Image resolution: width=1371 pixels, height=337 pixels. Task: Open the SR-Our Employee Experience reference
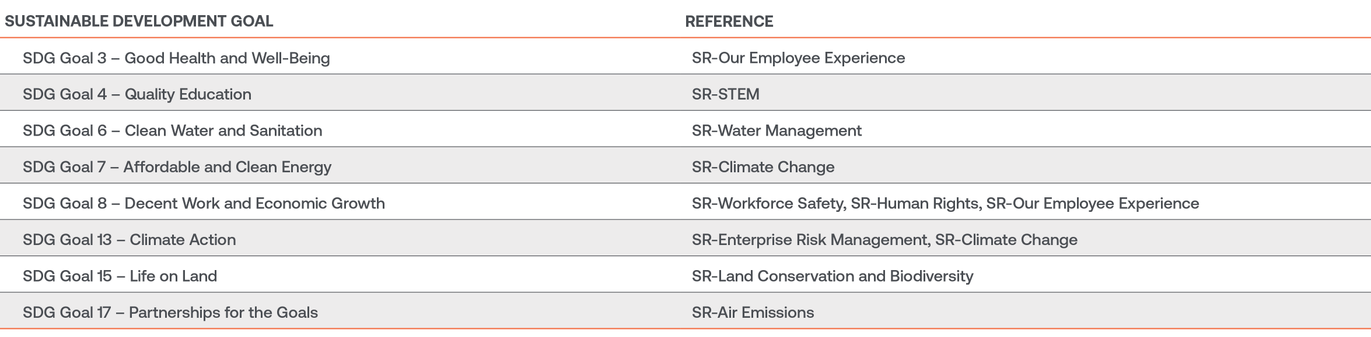pos(798,58)
